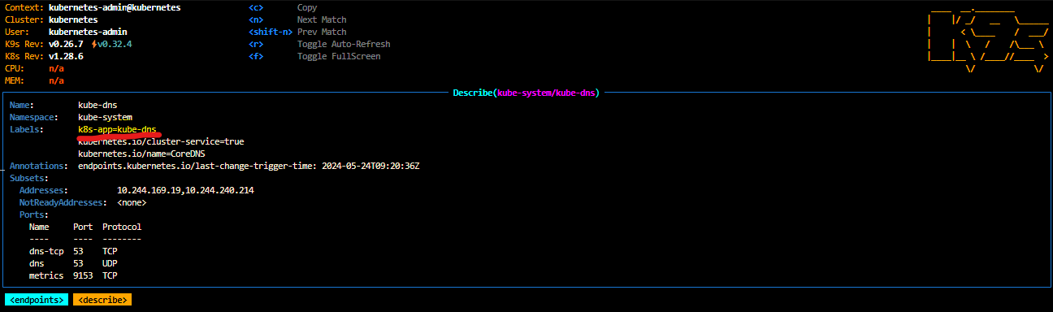Screen dimensions: 1053x312
Task: Click the <describe> breadcrumb
Action: coord(102,300)
